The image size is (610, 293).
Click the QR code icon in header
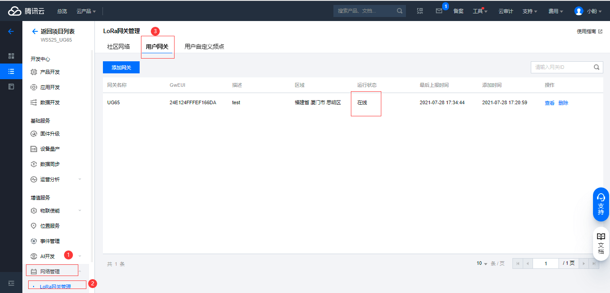click(x=420, y=11)
